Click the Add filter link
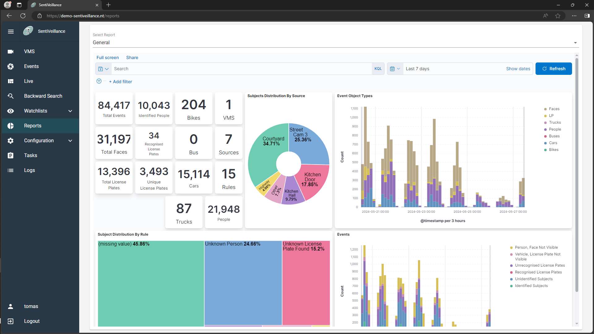The image size is (594, 334). [x=121, y=82]
